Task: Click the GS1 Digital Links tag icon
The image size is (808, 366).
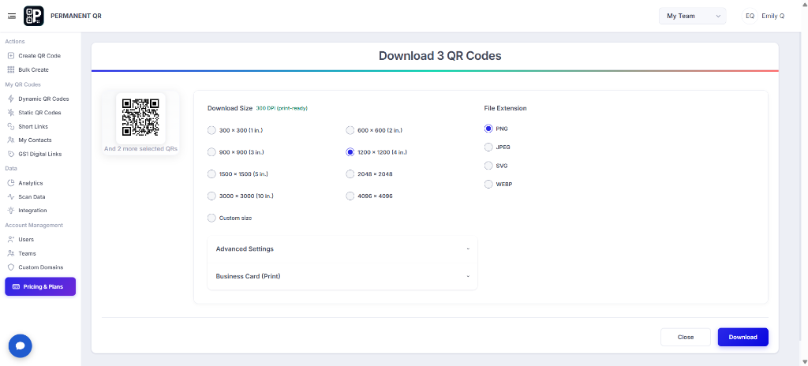Action: click(x=11, y=154)
